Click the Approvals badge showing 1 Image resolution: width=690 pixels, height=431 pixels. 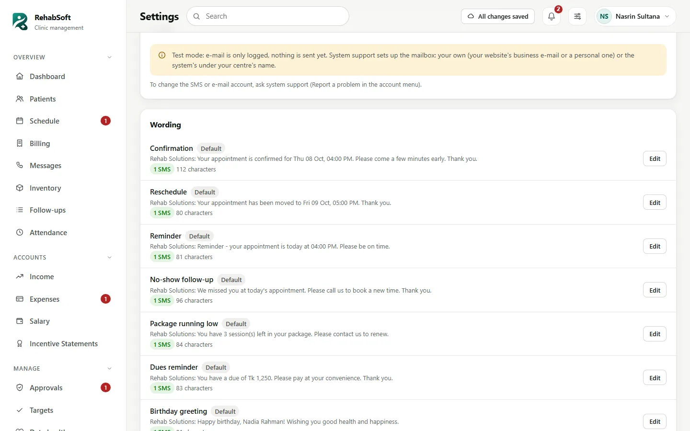pyautogui.click(x=105, y=388)
